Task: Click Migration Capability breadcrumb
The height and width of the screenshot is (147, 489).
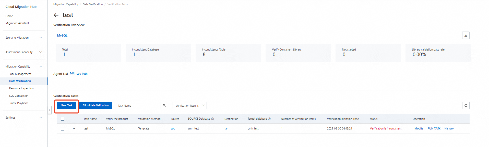Action: point(66,4)
